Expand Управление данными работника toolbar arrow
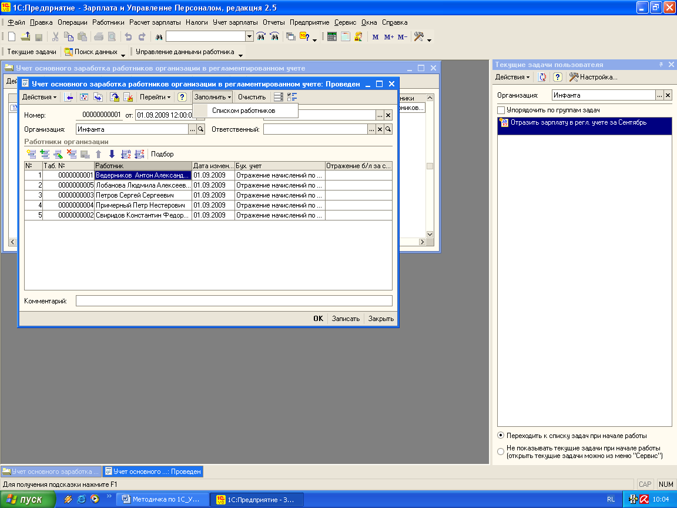 point(240,55)
